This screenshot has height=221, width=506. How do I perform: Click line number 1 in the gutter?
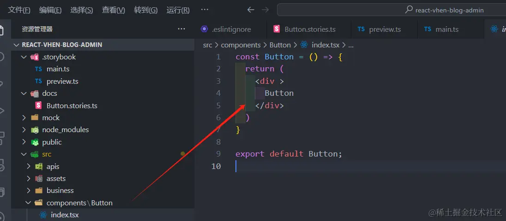click(x=218, y=57)
